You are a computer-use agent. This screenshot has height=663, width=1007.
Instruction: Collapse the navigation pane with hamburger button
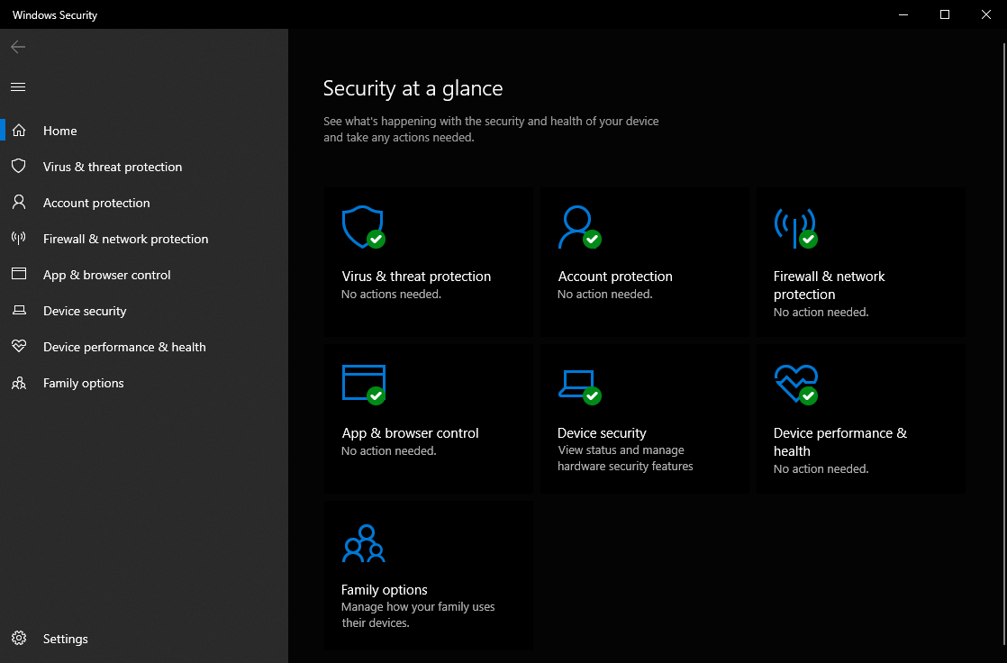18,87
